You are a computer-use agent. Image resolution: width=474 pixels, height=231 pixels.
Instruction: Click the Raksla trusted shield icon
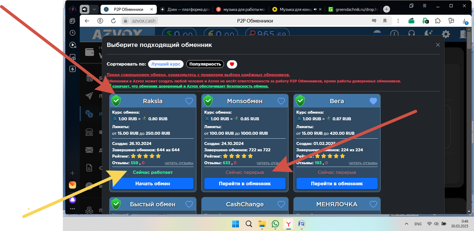coord(116,101)
